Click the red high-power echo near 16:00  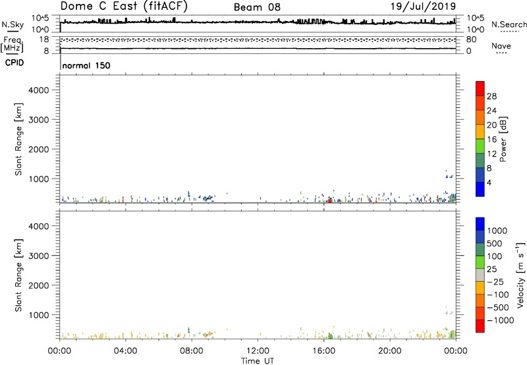pos(330,201)
